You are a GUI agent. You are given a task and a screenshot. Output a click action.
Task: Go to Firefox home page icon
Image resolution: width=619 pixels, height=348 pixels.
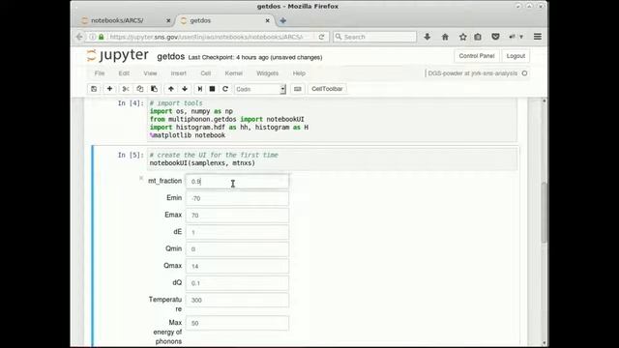coord(445,37)
